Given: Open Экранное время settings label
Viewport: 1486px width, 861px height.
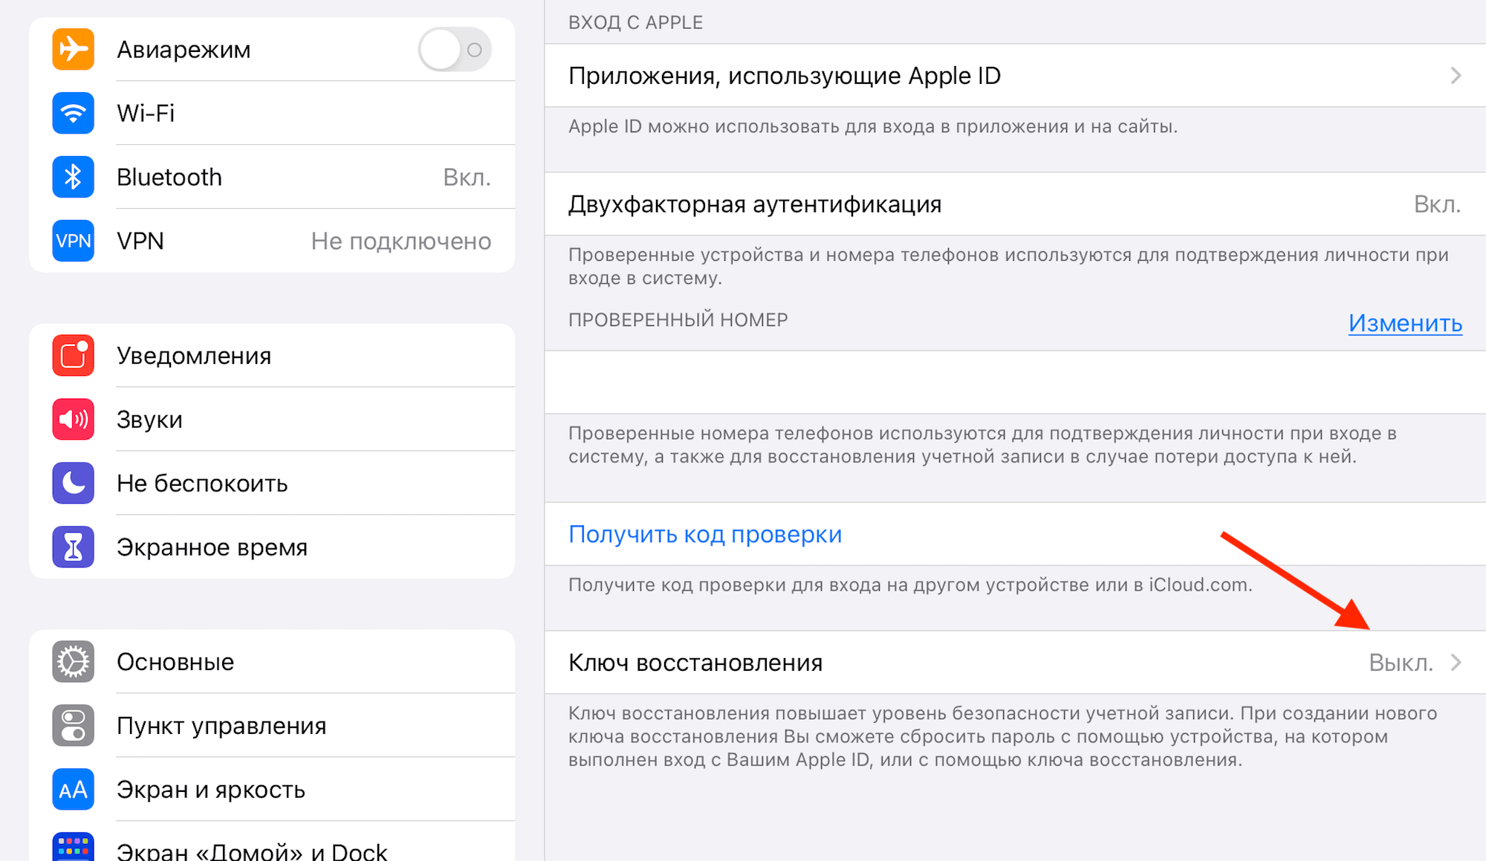Looking at the screenshot, I should pos(212,548).
